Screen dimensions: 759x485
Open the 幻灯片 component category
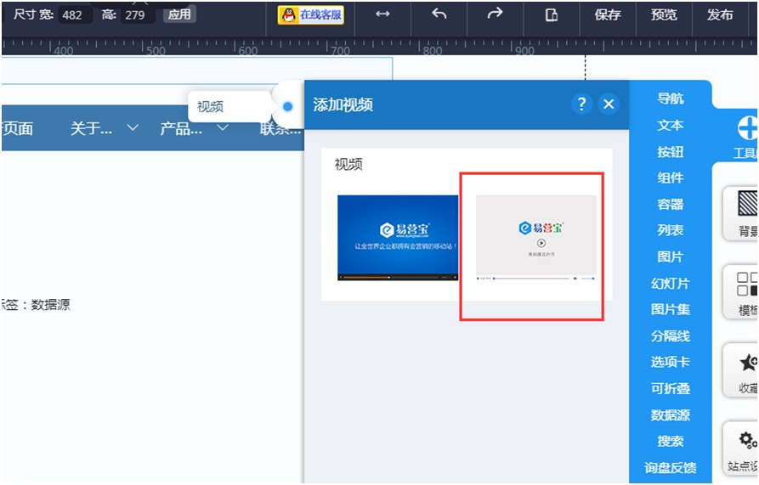671,284
